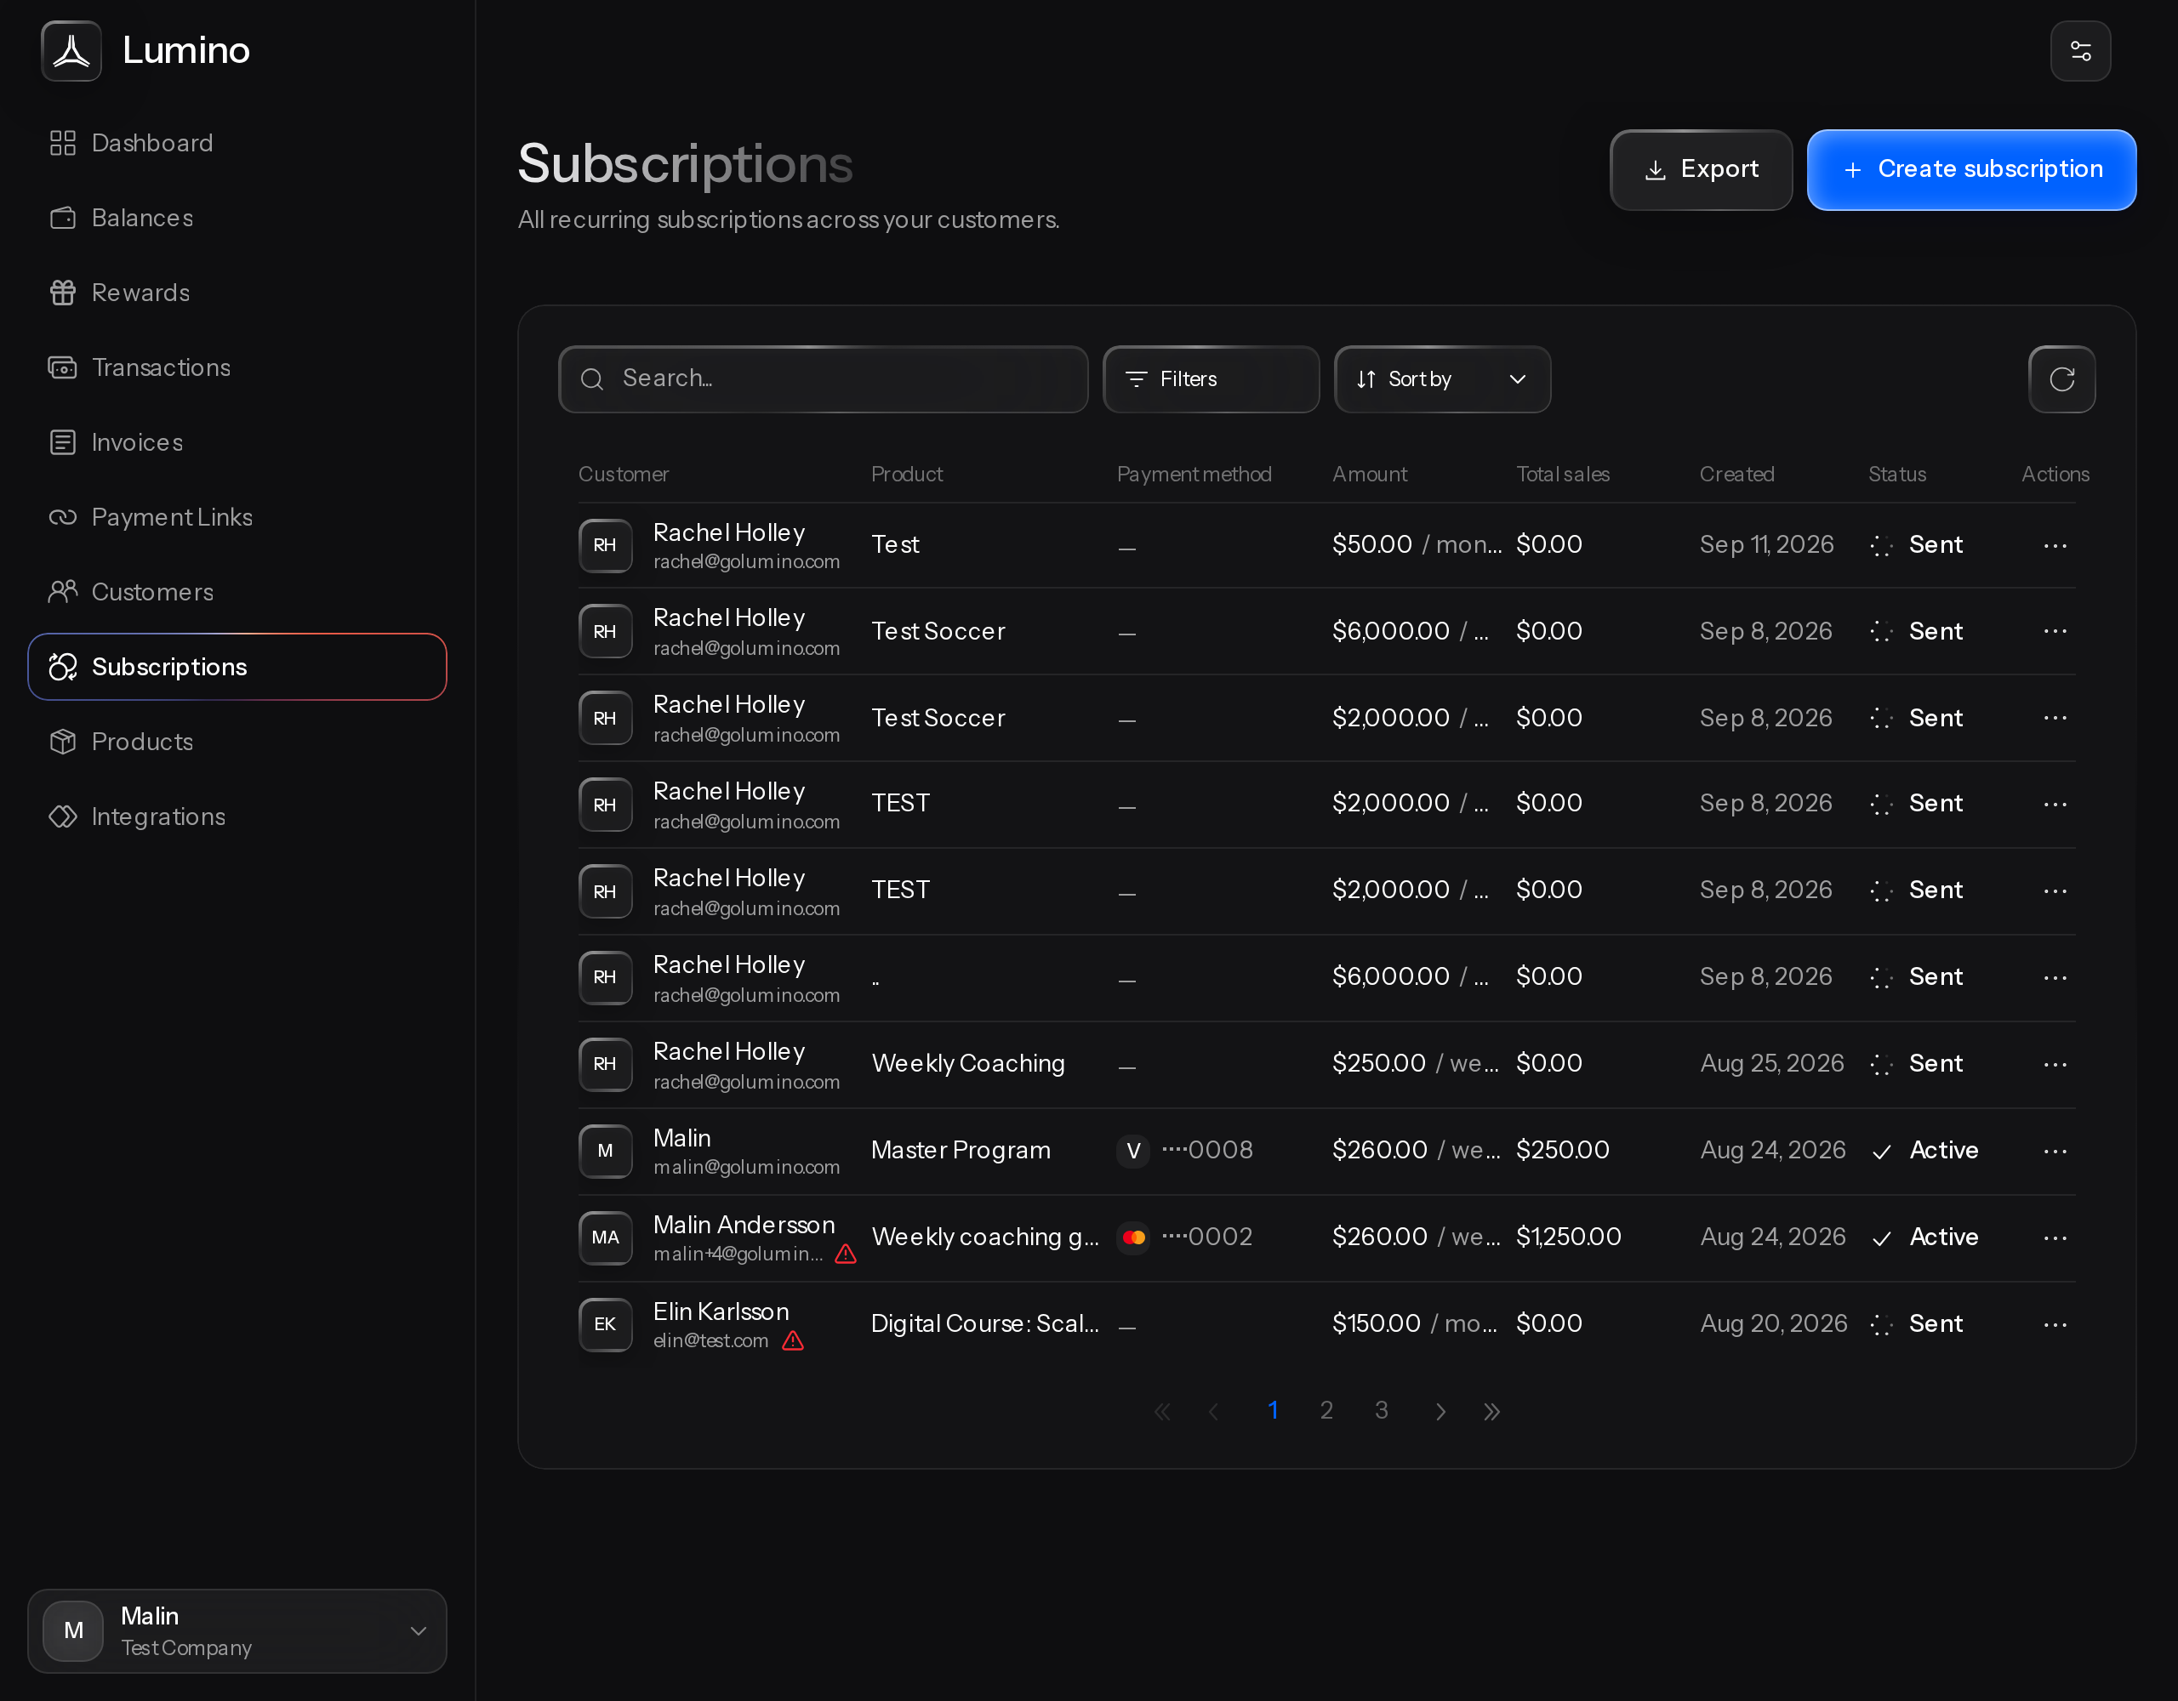2178x1701 pixels.
Task: Expand the Malin Test Company account switcher
Action: [237, 1630]
